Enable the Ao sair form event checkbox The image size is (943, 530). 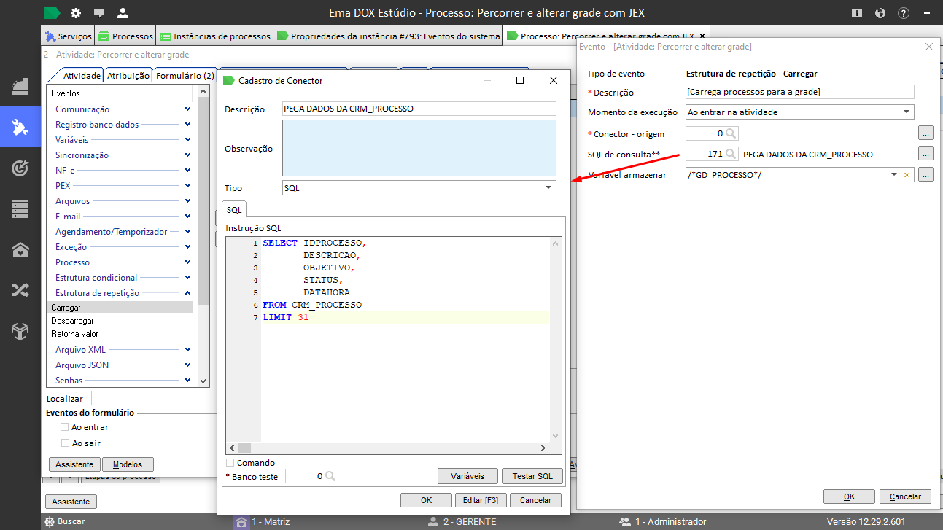(65, 443)
